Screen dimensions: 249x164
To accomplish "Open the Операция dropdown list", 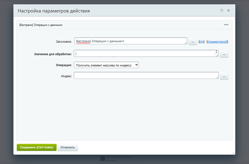I will 106,65.
